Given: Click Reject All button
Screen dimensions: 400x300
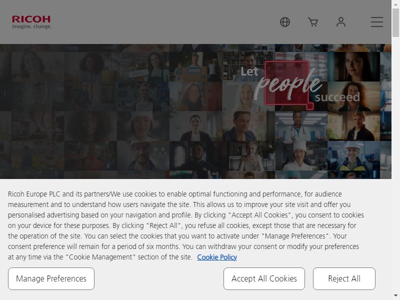Looking at the screenshot, I should click(344, 278).
